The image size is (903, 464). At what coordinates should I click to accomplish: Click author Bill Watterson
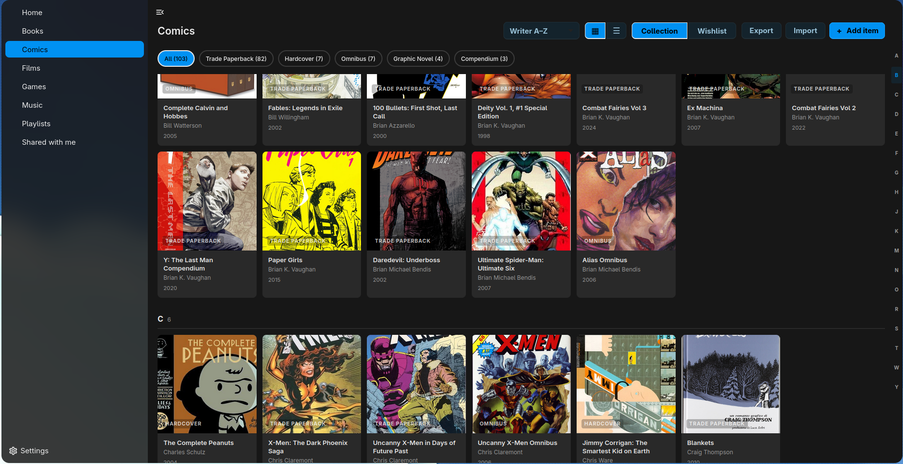pyautogui.click(x=182, y=126)
